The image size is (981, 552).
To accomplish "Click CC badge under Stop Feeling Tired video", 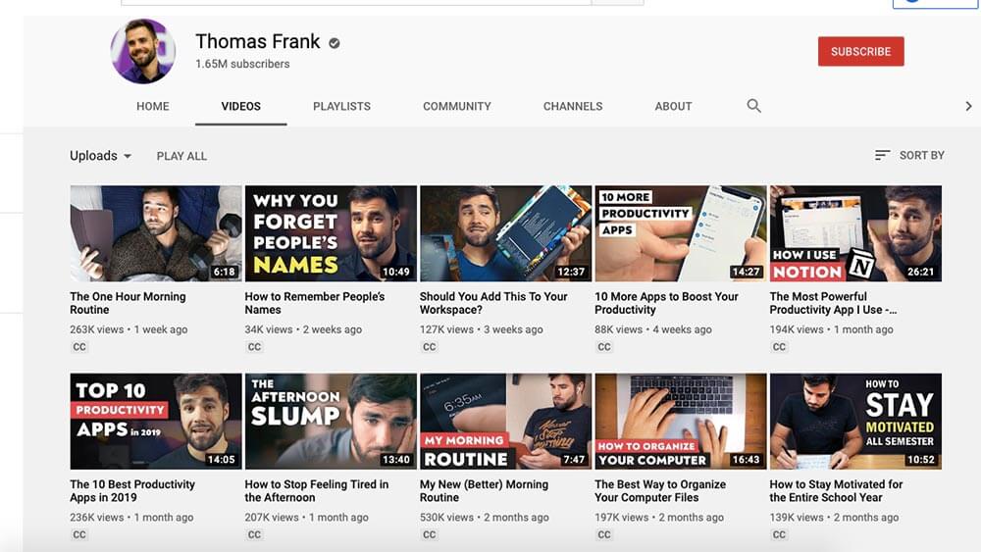I will click(254, 535).
